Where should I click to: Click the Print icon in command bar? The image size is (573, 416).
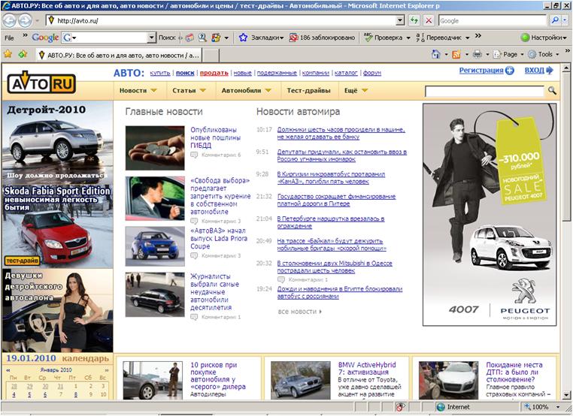coord(476,54)
